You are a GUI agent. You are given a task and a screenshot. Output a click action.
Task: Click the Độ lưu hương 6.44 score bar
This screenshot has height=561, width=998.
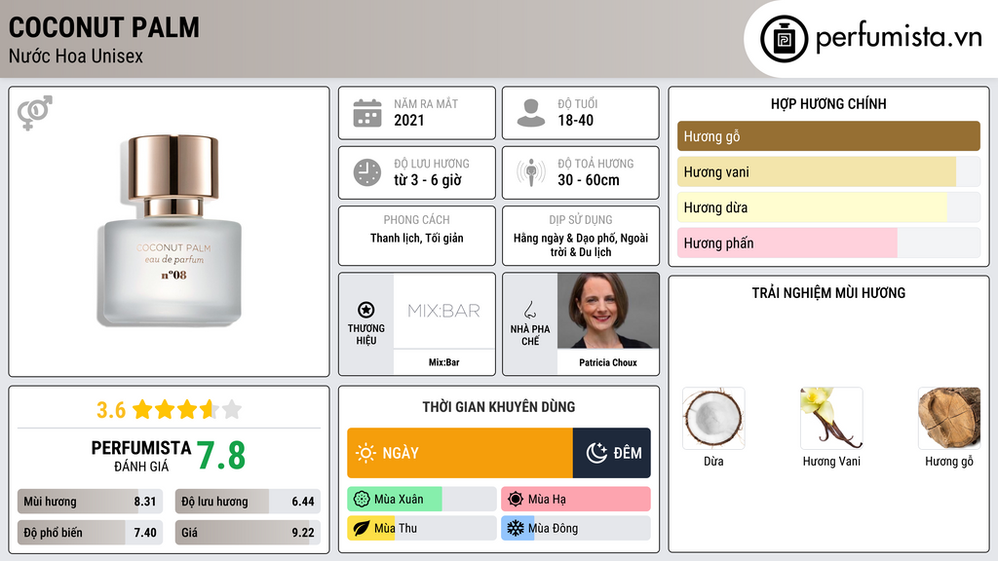(x=248, y=502)
